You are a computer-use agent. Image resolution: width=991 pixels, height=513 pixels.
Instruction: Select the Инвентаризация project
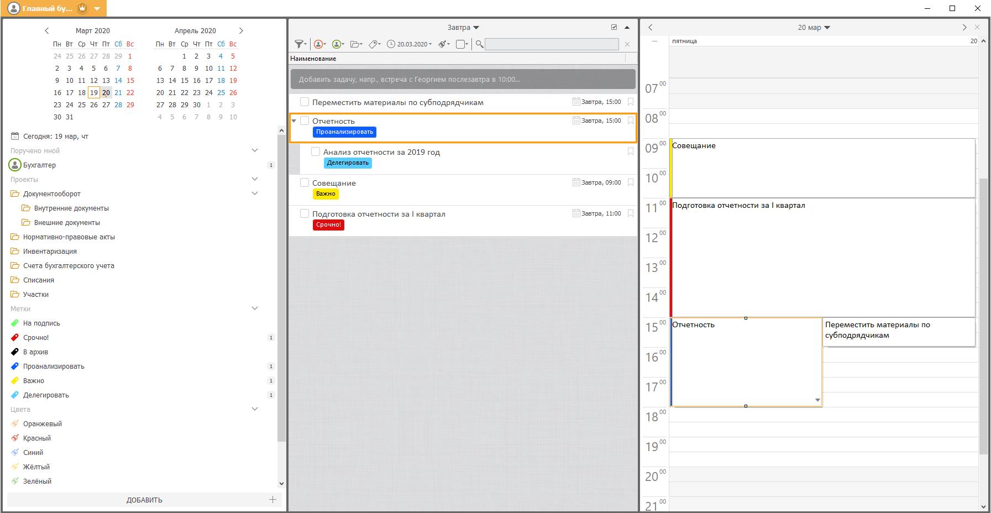point(50,252)
